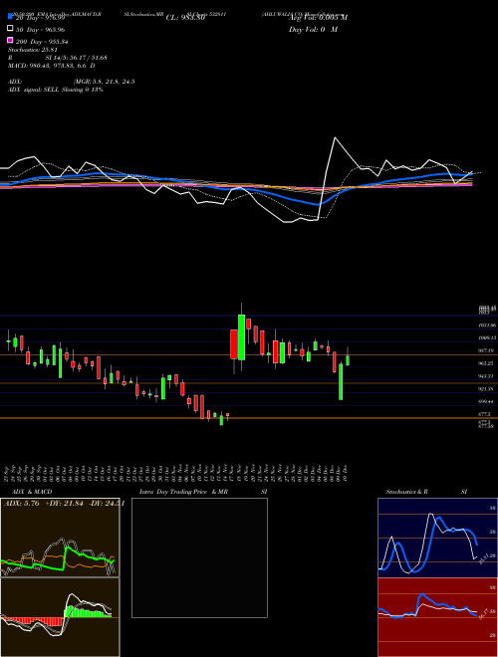Click the 899.44 price axis label

(x=486, y=402)
